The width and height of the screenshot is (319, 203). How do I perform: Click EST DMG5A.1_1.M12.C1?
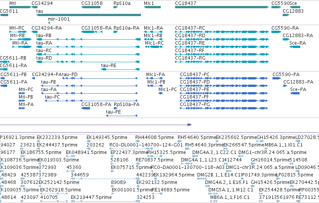(x=214, y=194)
